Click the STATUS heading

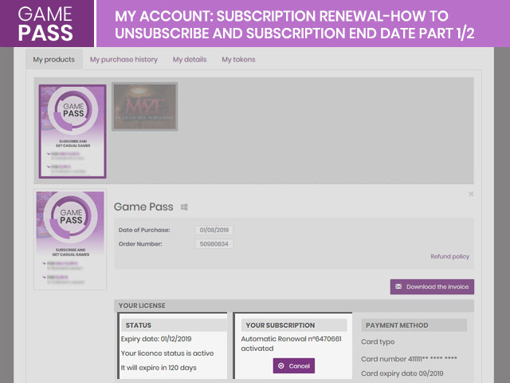(x=138, y=326)
